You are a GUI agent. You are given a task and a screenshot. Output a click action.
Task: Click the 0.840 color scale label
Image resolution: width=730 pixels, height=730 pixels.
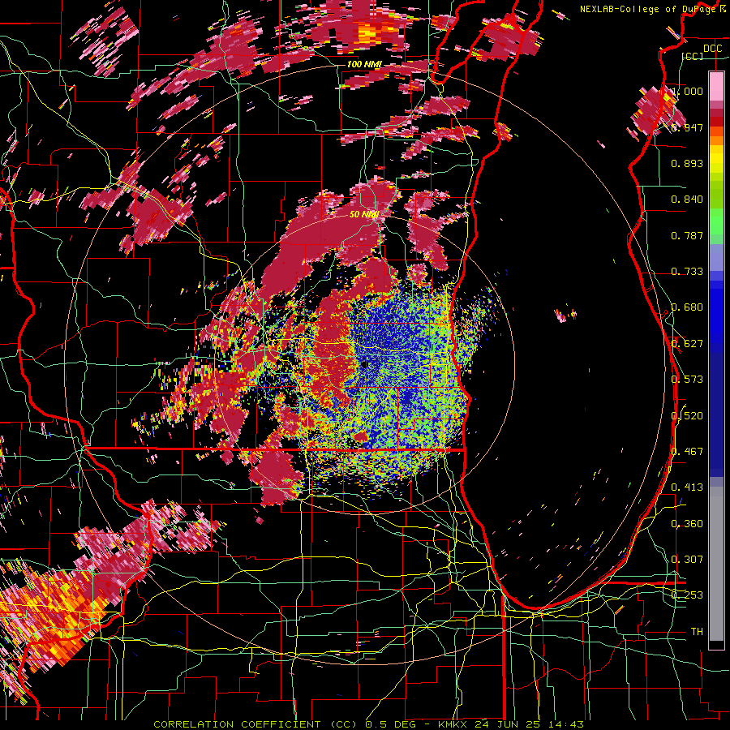687,200
